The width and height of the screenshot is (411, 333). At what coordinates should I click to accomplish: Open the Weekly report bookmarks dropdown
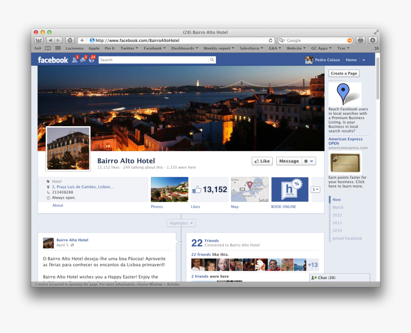219,48
